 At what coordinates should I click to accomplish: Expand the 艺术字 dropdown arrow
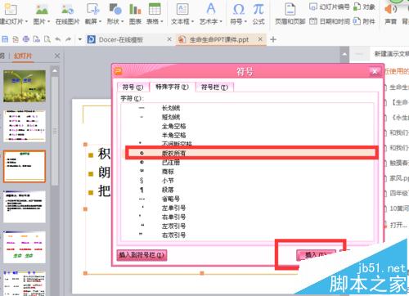(221, 21)
